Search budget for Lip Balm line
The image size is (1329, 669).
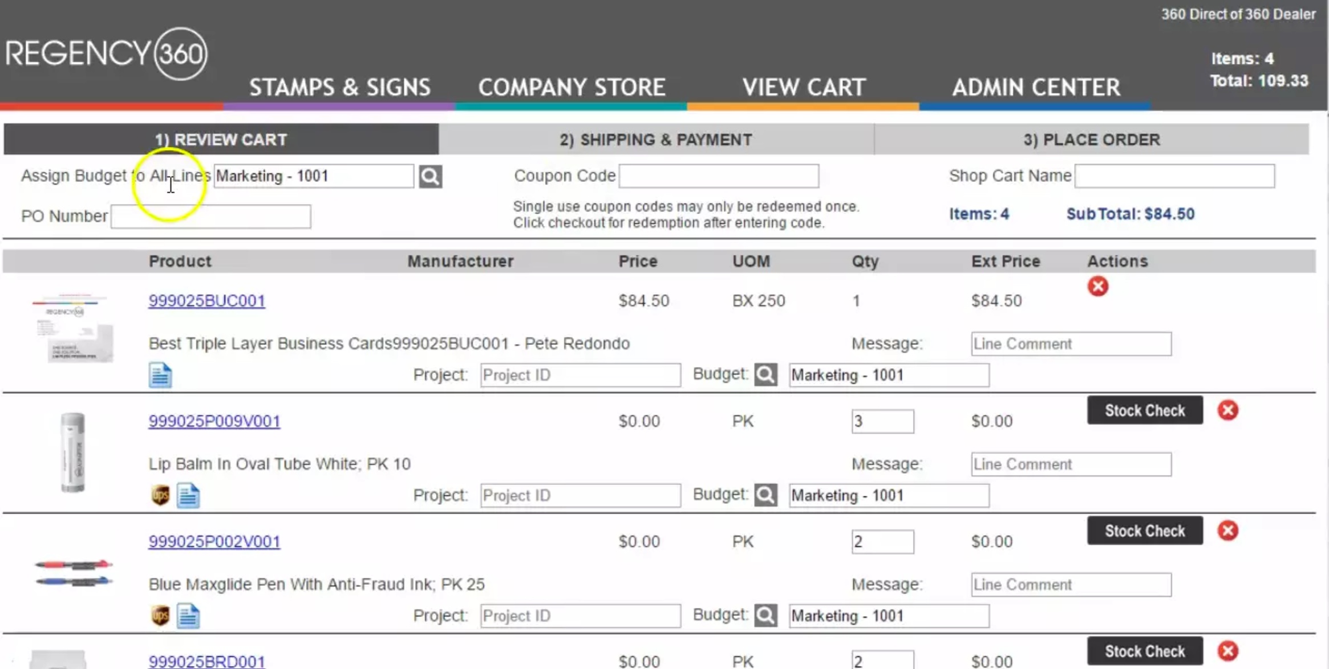tap(765, 495)
